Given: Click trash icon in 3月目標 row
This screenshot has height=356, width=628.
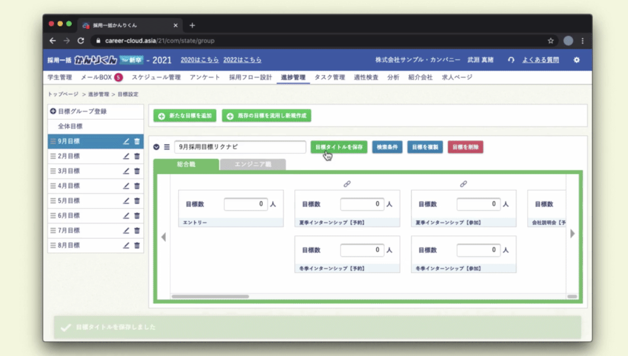Looking at the screenshot, I should [x=137, y=171].
